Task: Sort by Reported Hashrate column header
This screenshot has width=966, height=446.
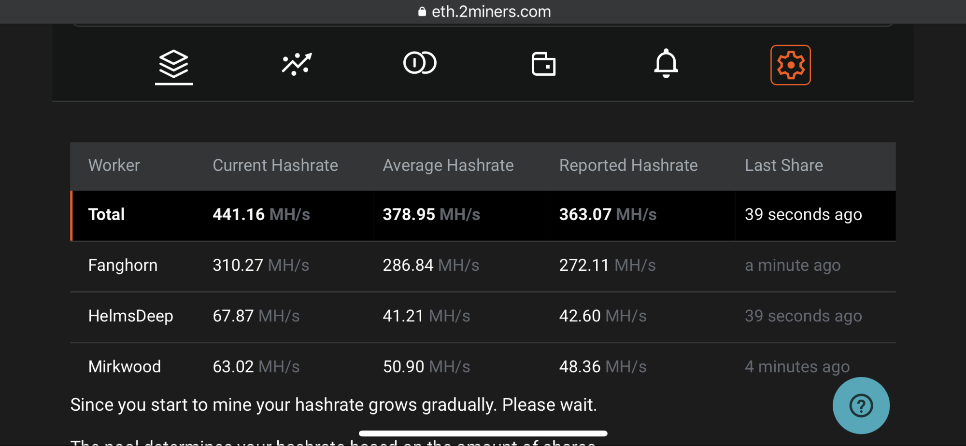Action: pos(628,166)
